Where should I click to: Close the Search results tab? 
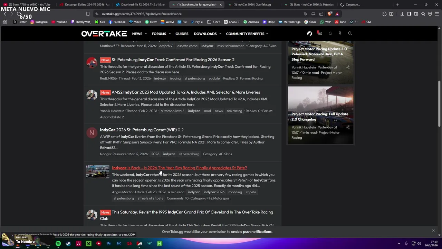coord(221,4)
